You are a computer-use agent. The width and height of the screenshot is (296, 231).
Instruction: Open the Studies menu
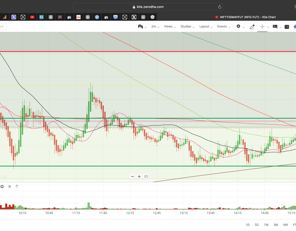coord(187,27)
